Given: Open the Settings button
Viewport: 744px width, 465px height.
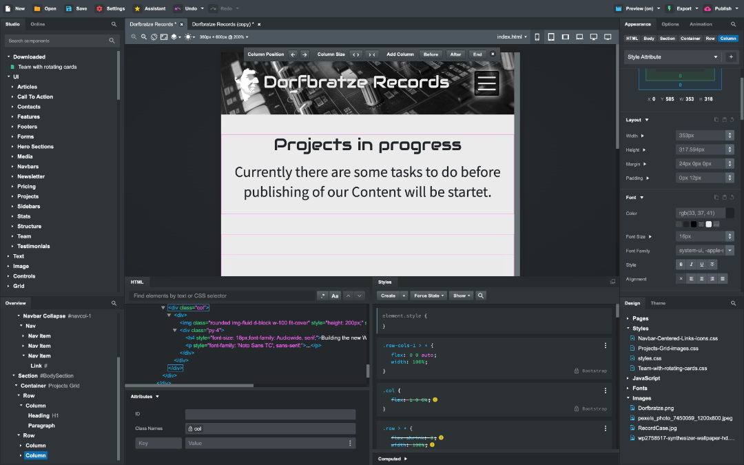Looking at the screenshot, I should [110, 8].
